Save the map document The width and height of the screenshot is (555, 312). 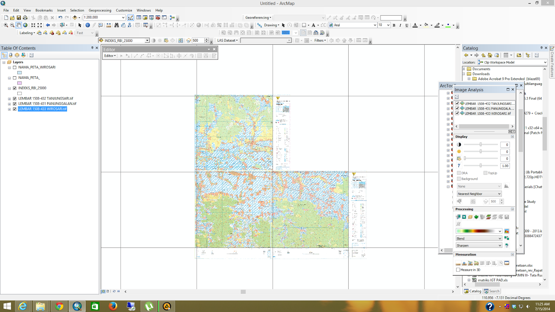(x=19, y=17)
